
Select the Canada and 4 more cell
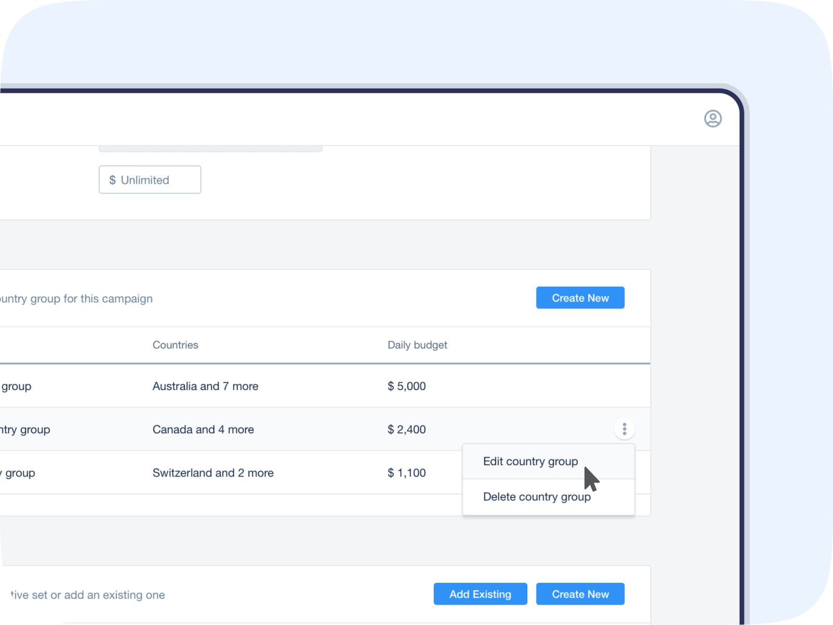[x=203, y=430]
